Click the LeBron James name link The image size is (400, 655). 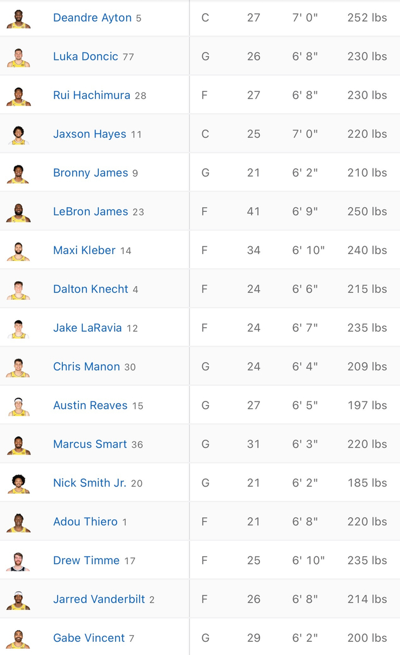click(90, 212)
